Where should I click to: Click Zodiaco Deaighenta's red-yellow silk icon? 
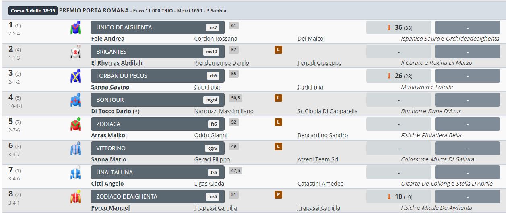[x=75, y=197]
